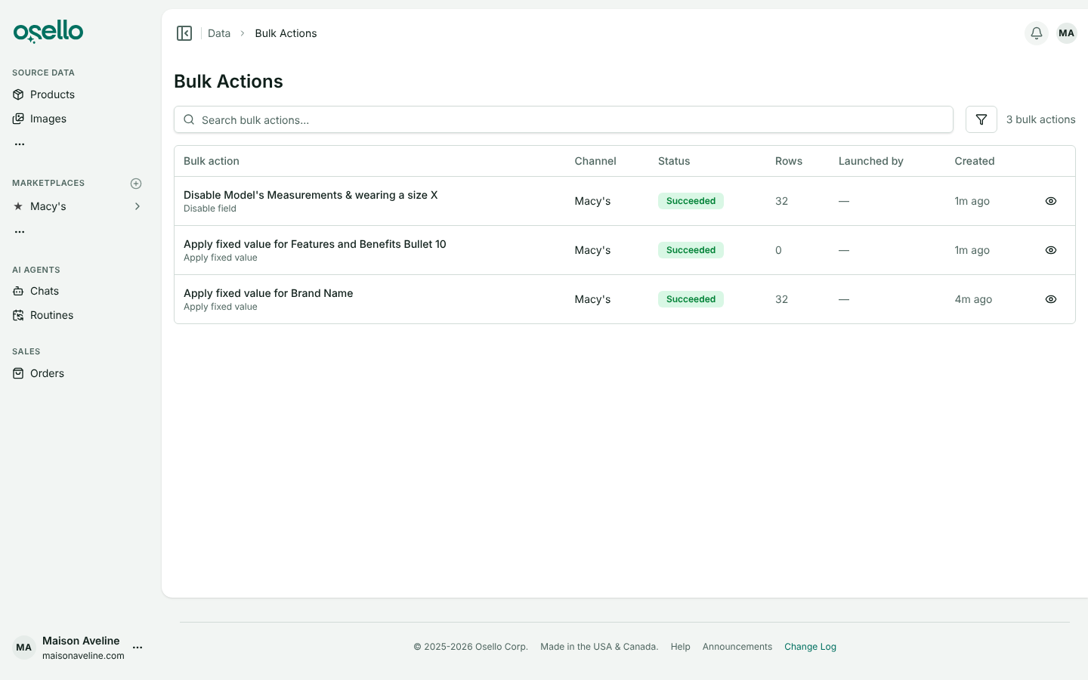Screen dimensions: 1088x680
Task: Open the Apply fixed value for Brand Name row
Action: (x=625, y=299)
